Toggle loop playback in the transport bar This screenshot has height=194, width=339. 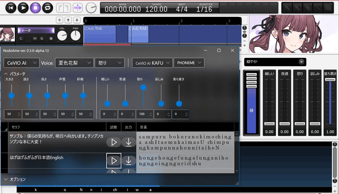(47, 8)
